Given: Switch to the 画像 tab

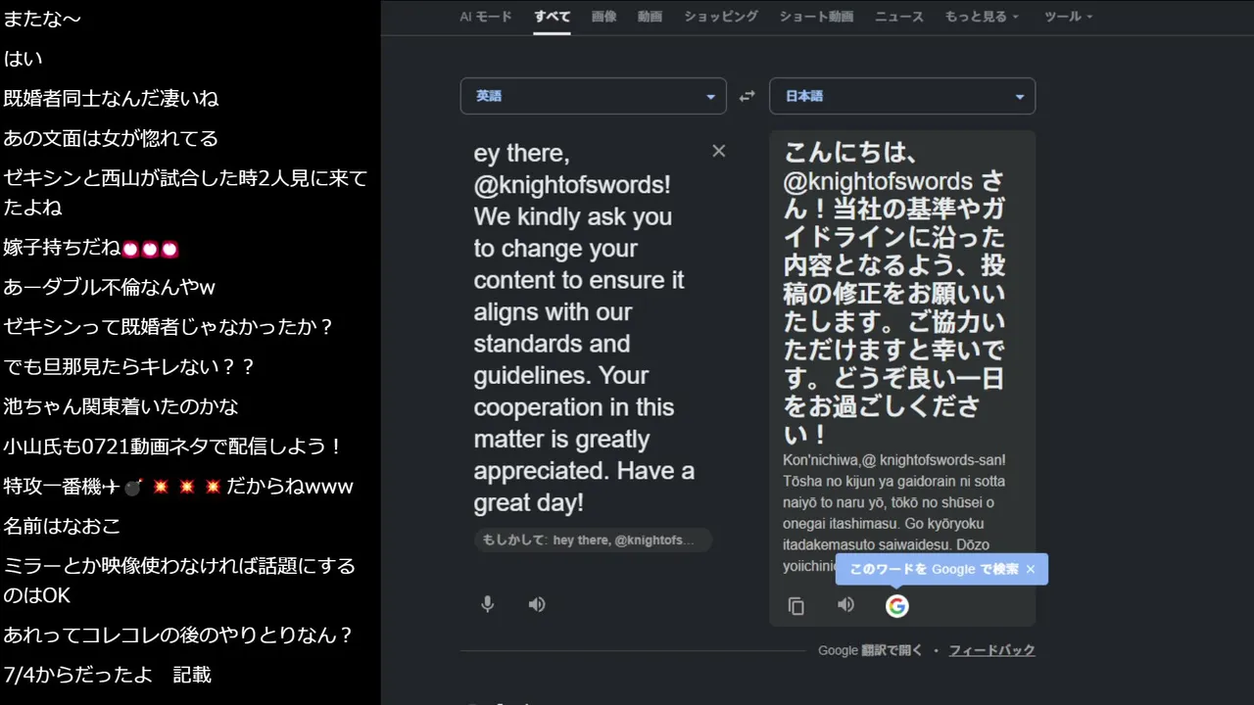Looking at the screenshot, I should (x=604, y=17).
